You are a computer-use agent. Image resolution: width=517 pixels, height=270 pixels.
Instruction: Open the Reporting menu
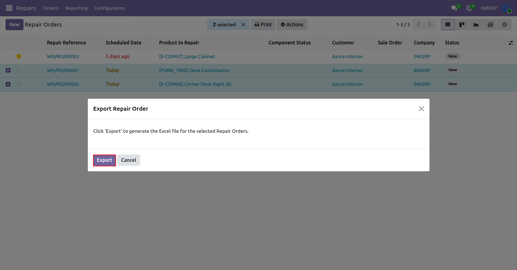76,8
